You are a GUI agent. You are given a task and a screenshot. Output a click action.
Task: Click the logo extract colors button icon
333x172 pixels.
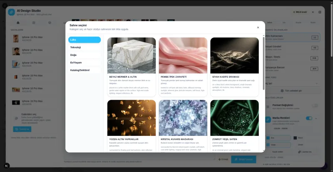tap(299, 152)
